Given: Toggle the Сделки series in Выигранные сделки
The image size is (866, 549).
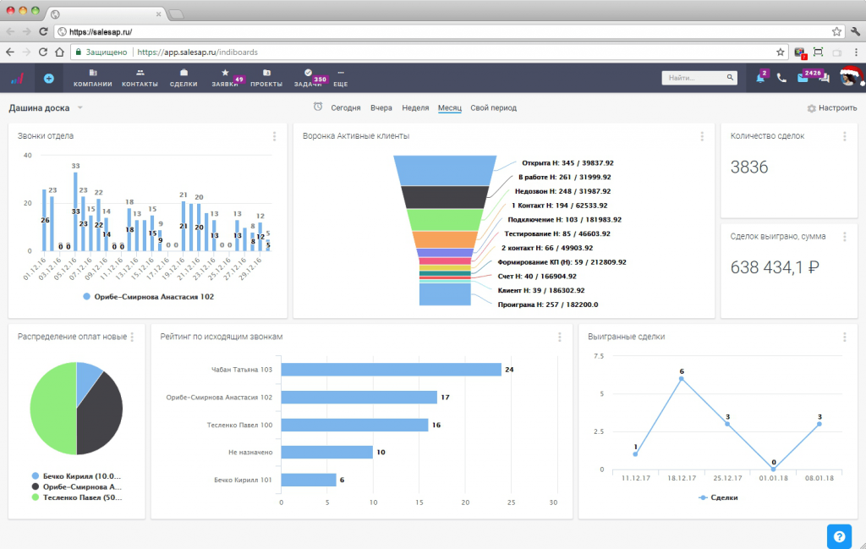Looking at the screenshot, I should coord(719,497).
